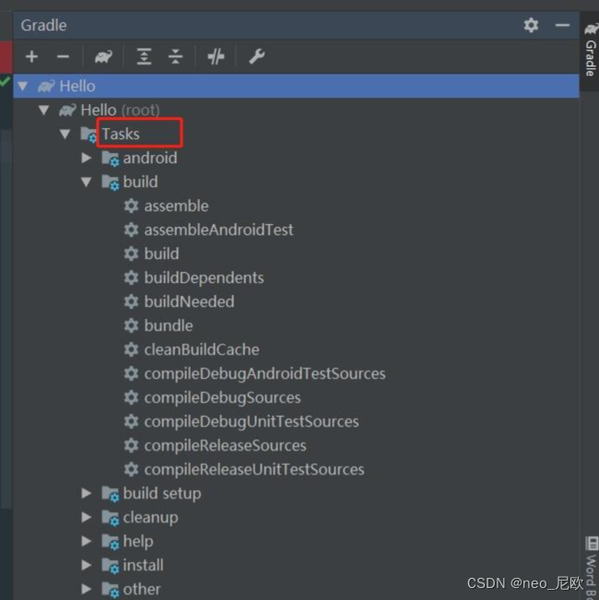The width and height of the screenshot is (599, 600).
Task: Collapse the top Hello project node
Action: click(x=23, y=86)
